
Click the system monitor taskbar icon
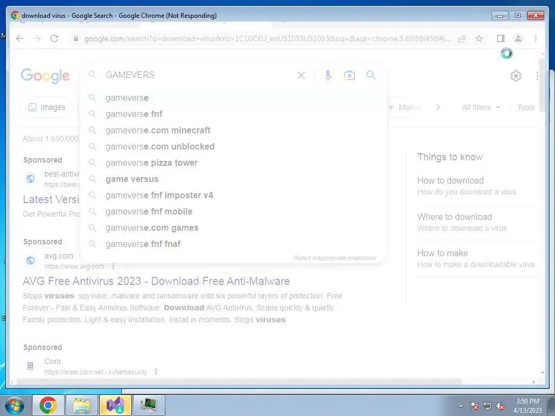(x=149, y=405)
